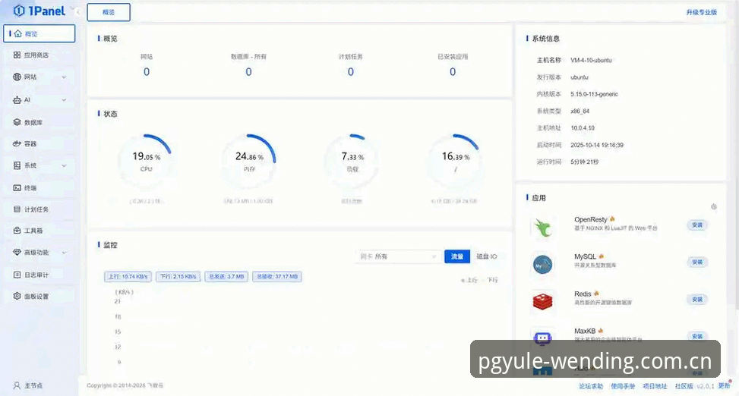
Task: Click the CPU 19.05% gauge
Action: pyautogui.click(x=146, y=161)
